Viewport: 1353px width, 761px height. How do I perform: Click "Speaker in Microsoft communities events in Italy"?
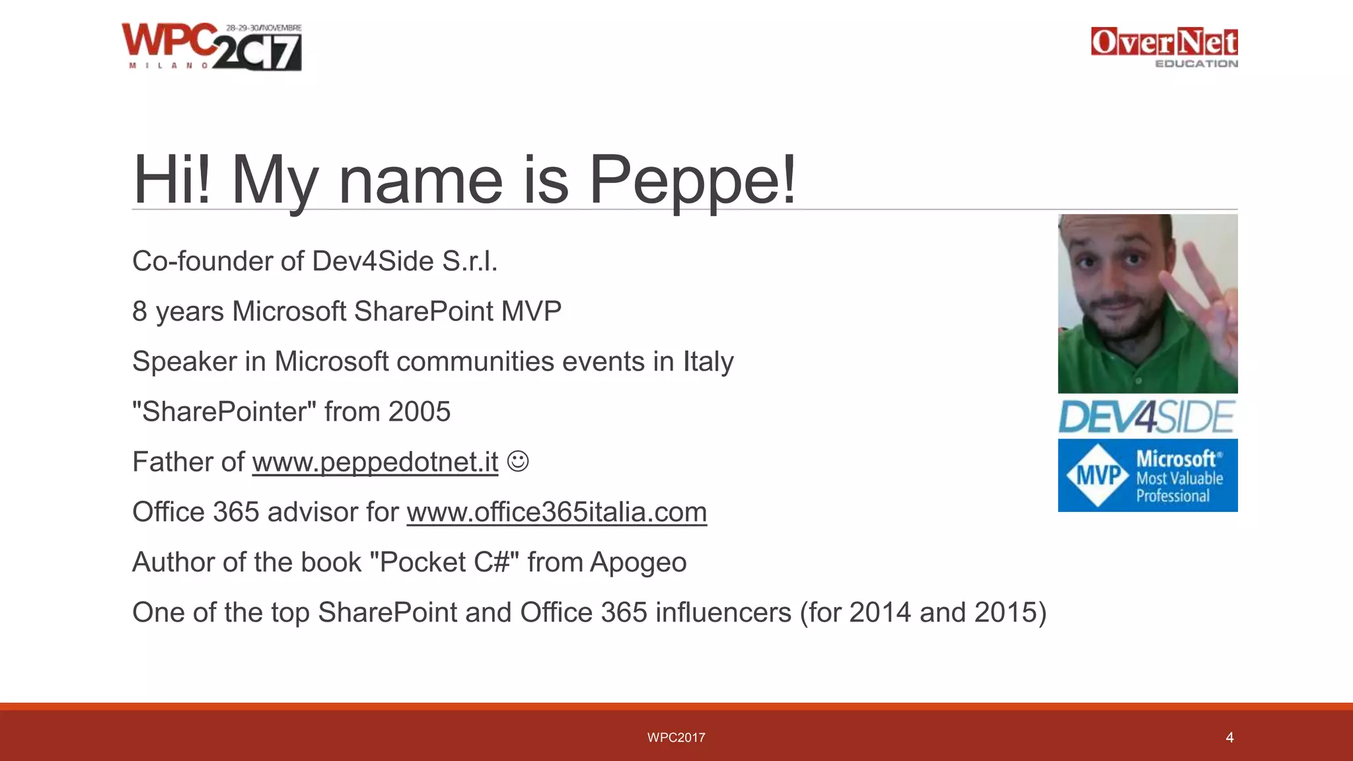[x=433, y=361]
